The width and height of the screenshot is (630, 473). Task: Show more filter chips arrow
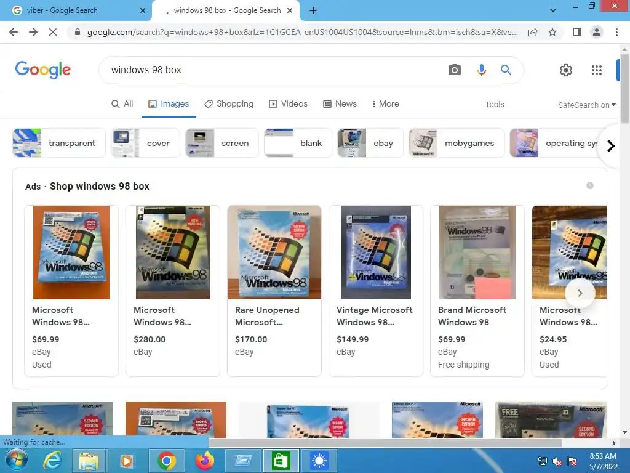[x=611, y=145]
